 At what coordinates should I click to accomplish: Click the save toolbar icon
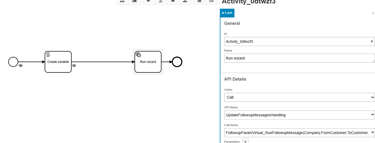pyautogui.click(x=200, y=1)
